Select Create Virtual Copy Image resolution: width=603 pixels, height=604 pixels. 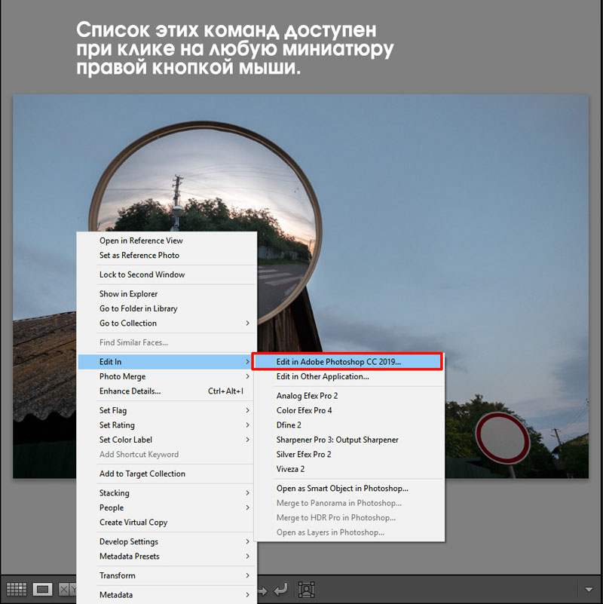[165, 522]
